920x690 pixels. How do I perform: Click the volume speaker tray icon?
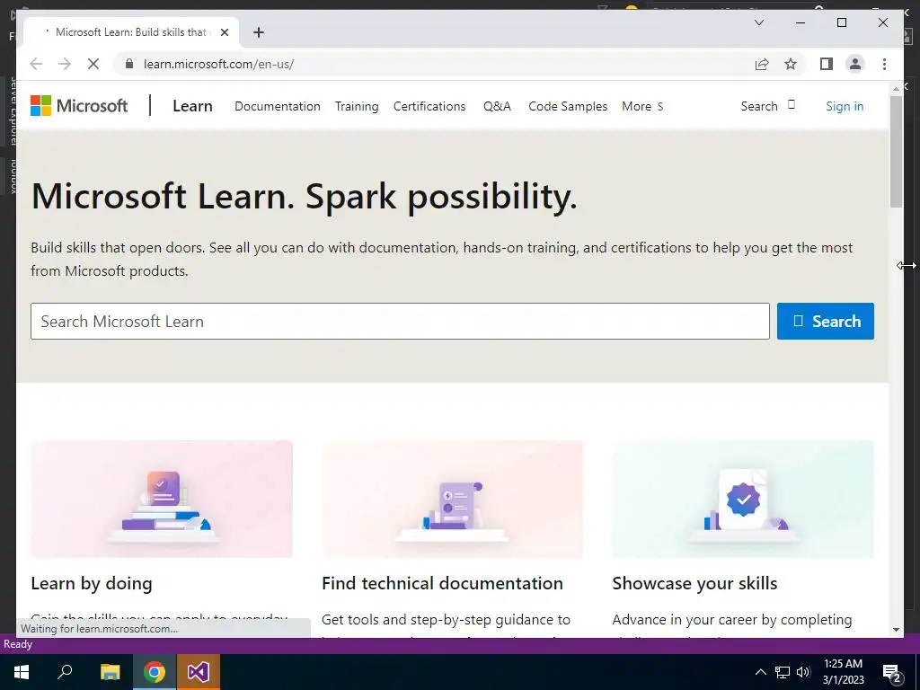point(803,672)
